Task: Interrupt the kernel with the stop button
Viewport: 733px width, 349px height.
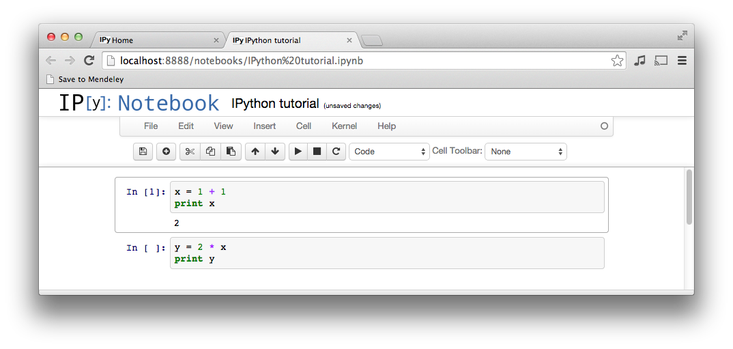Action: click(317, 152)
